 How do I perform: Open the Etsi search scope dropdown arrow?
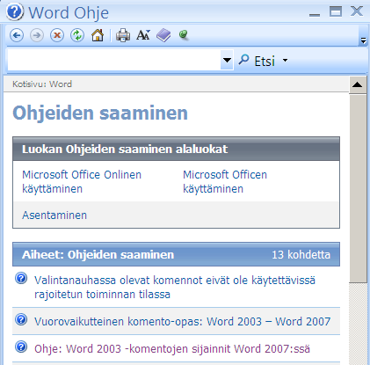point(285,61)
